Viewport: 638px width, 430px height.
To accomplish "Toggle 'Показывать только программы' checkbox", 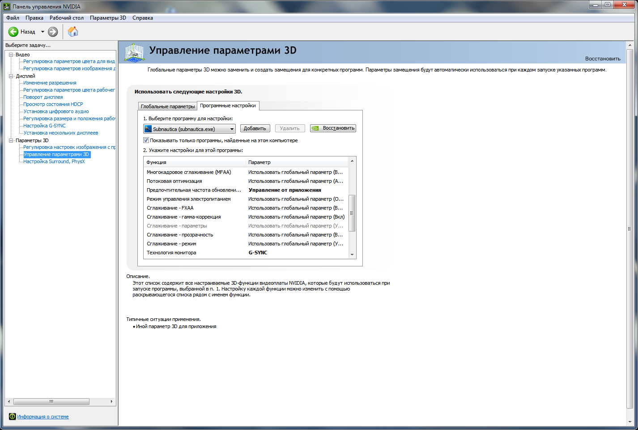I will [146, 140].
